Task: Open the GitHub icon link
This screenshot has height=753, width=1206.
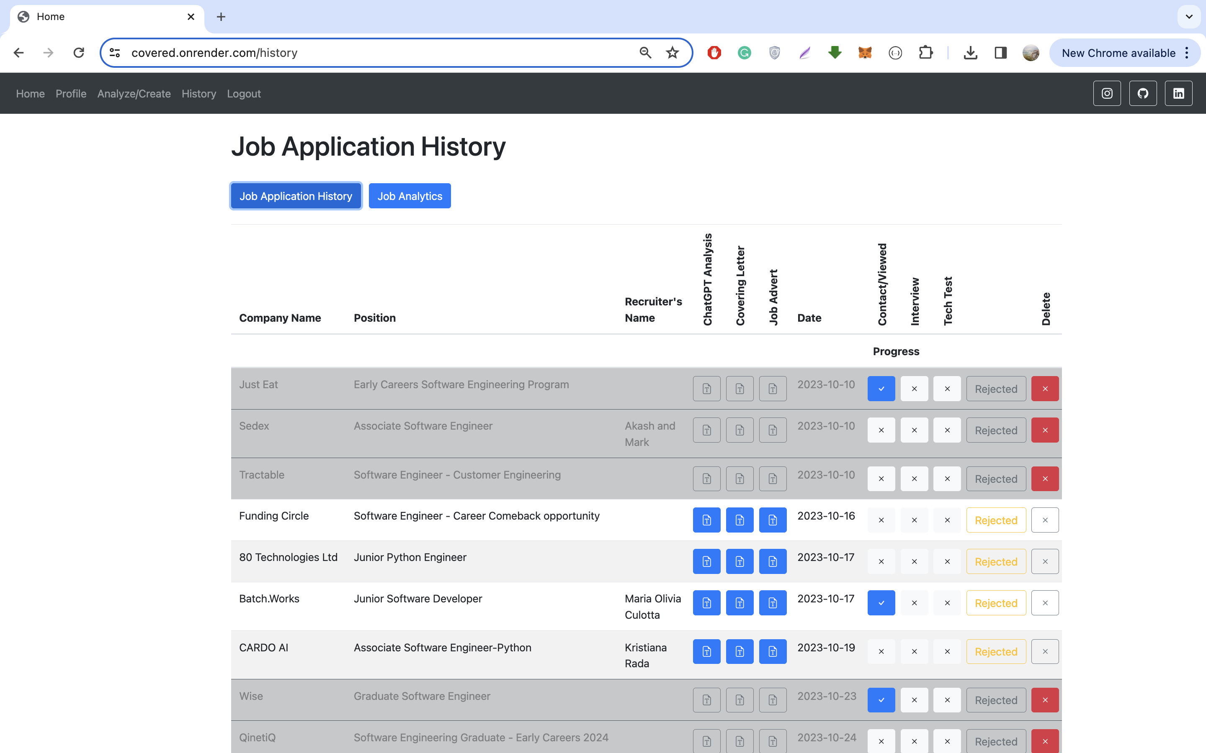Action: [x=1143, y=94]
